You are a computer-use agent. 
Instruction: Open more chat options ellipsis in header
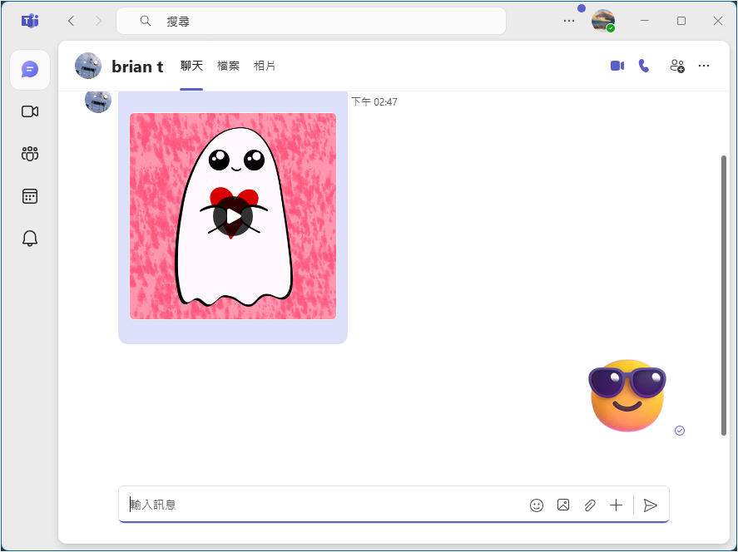pos(704,66)
